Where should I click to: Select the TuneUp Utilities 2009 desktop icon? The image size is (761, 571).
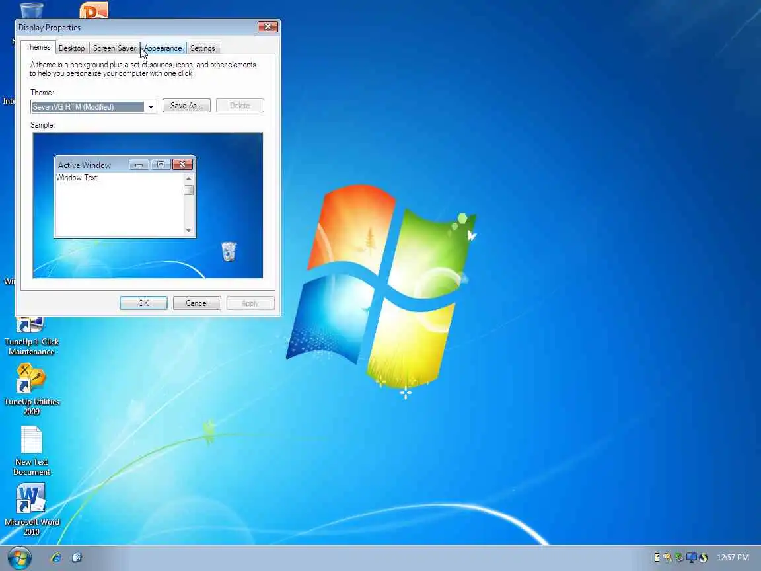point(32,390)
